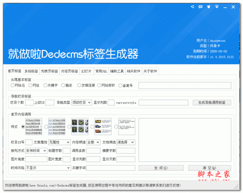Click the 图片宽度 input field
The height and width of the screenshot is (193, 243).
click(67, 159)
